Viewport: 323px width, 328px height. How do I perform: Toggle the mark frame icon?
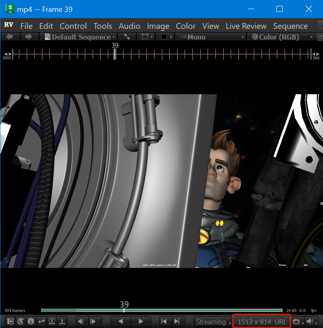(x=62, y=321)
